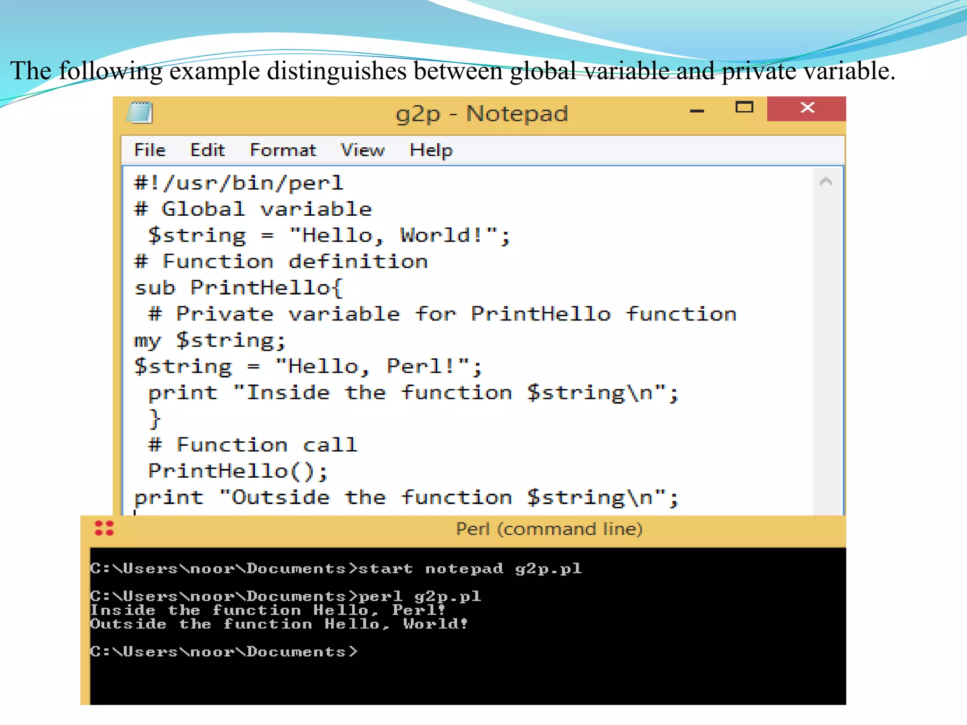The image size is (967, 725).
Task: Click the g2p - Notepad title bar
Action: pos(482,114)
